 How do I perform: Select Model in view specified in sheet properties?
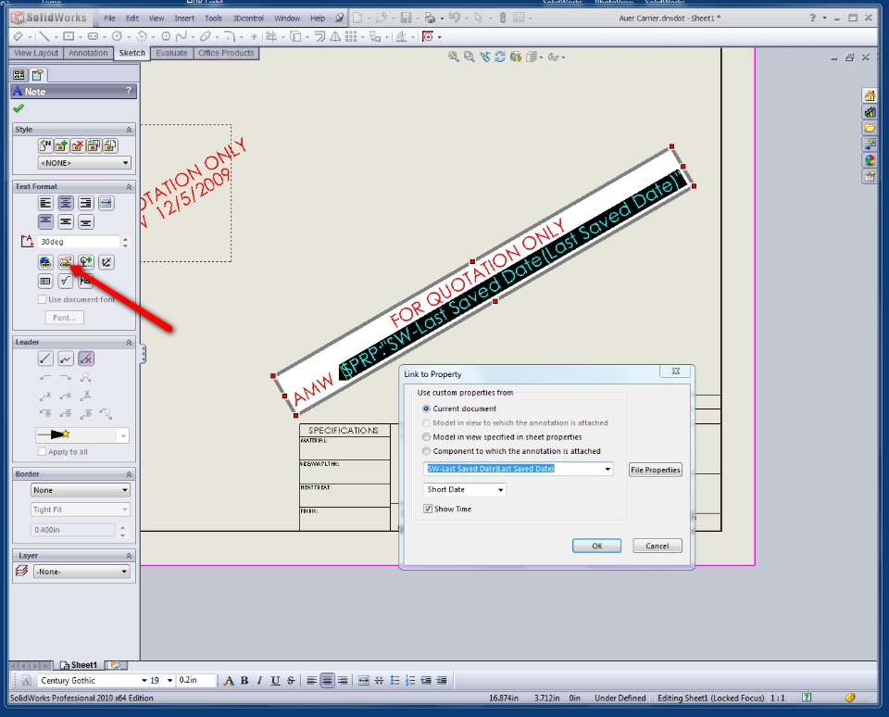pyautogui.click(x=426, y=437)
